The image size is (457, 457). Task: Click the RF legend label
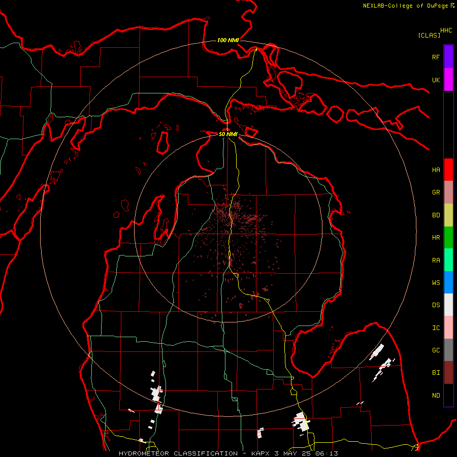[x=436, y=57]
